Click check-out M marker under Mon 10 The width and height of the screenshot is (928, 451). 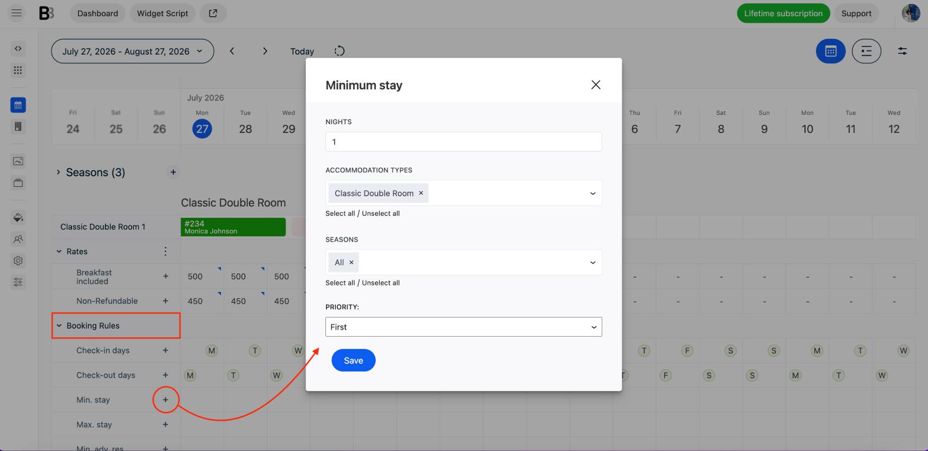click(x=795, y=376)
